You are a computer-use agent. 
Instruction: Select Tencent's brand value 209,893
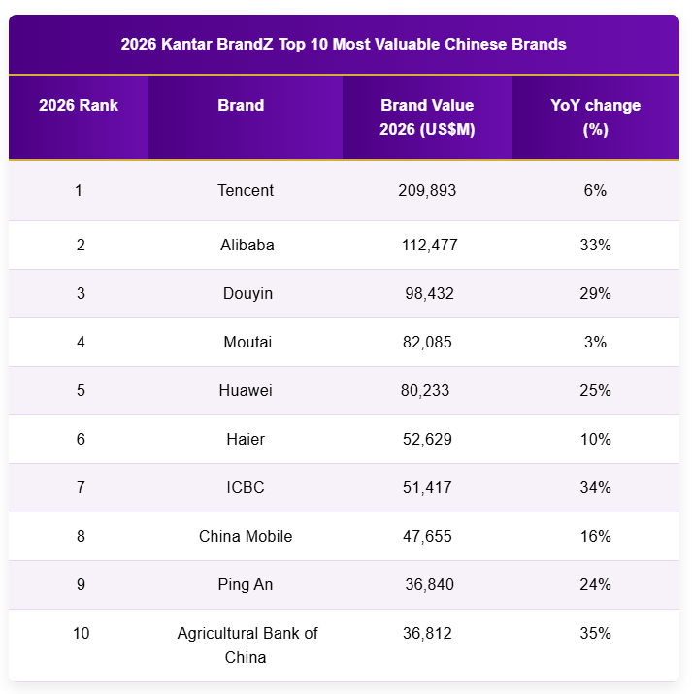[x=427, y=191]
